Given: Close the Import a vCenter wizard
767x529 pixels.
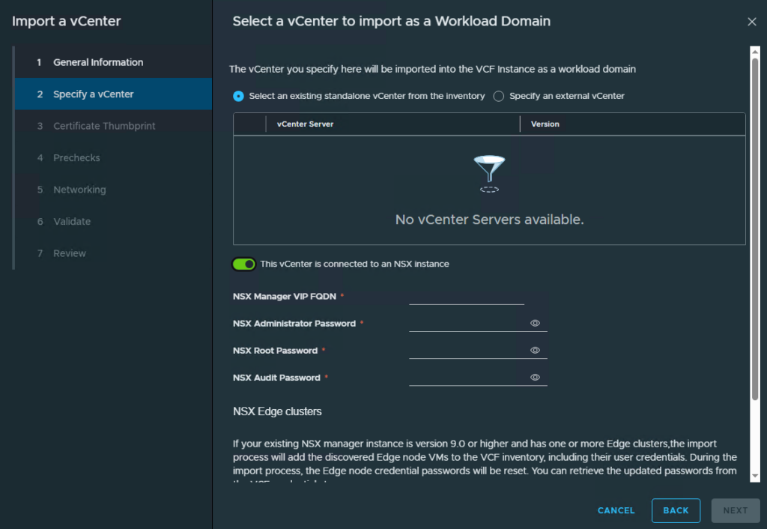Looking at the screenshot, I should [x=752, y=22].
